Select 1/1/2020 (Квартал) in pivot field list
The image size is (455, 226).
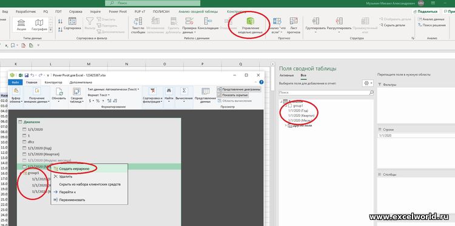(302, 116)
